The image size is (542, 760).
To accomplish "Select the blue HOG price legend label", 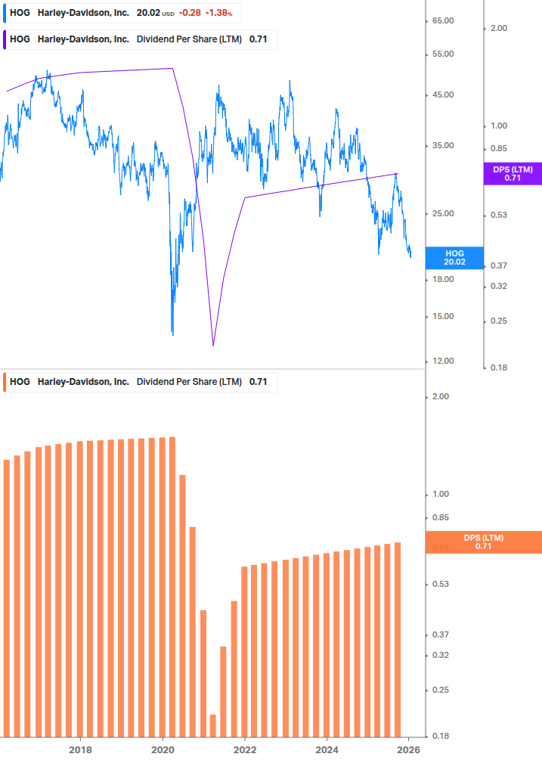I will coord(122,13).
